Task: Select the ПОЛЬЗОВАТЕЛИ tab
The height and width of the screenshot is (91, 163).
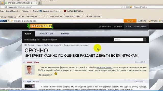Action: 46,34
